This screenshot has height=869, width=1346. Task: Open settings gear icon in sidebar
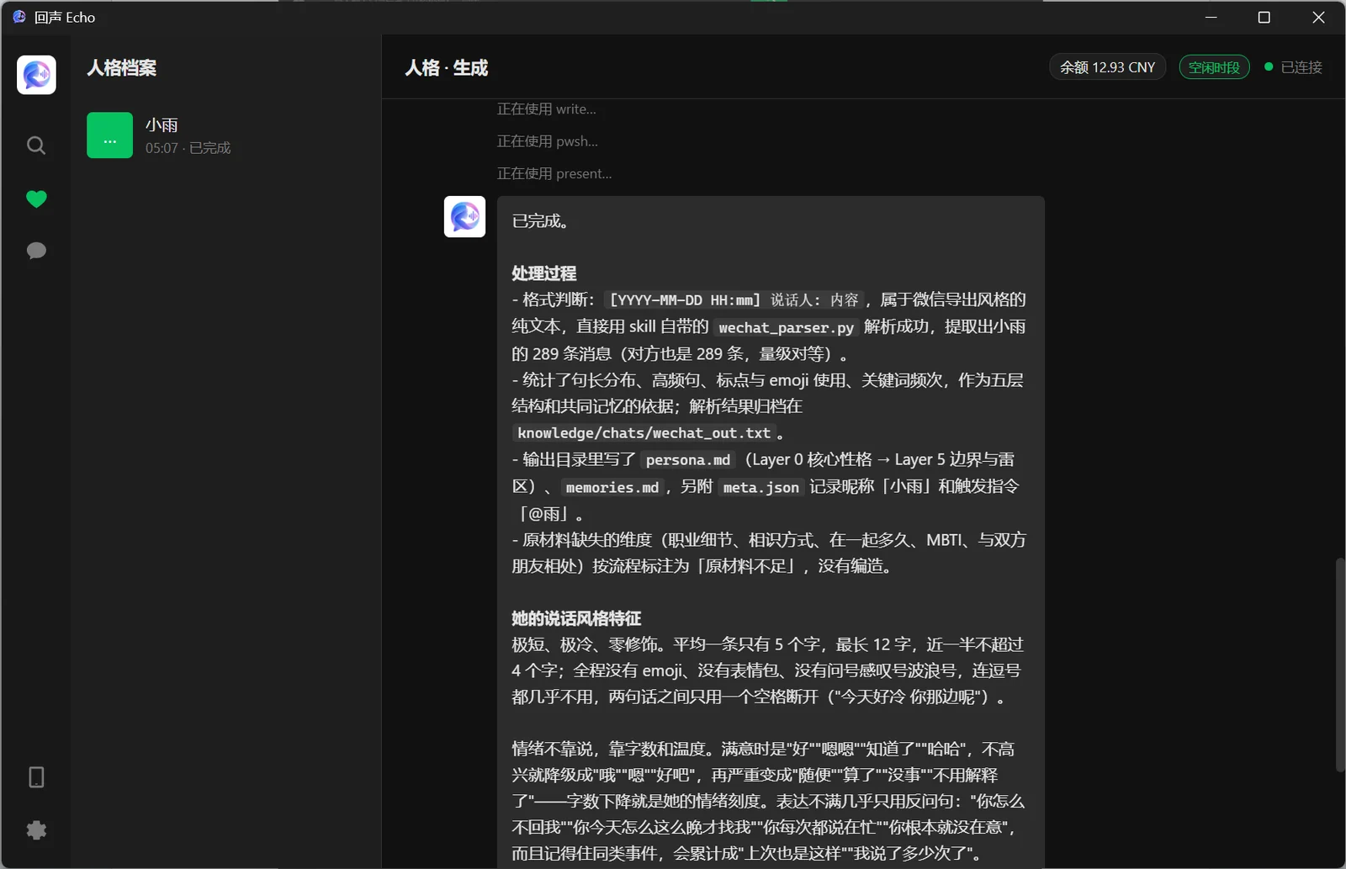click(x=36, y=830)
